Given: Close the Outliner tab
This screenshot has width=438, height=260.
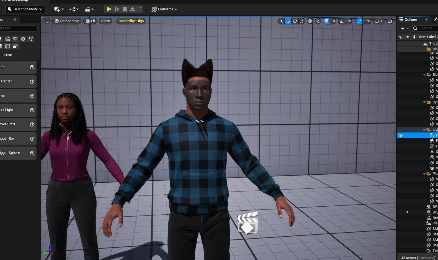Looking at the screenshot, I should [x=427, y=20].
